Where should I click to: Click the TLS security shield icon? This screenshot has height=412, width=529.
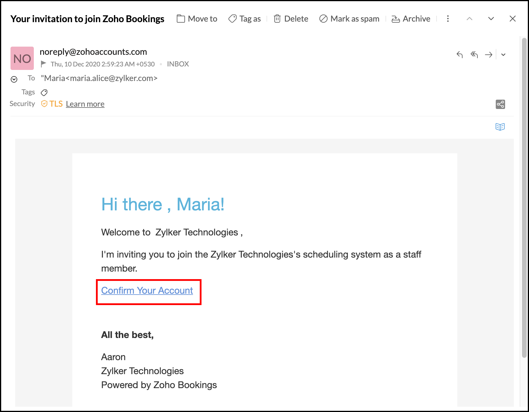44,104
